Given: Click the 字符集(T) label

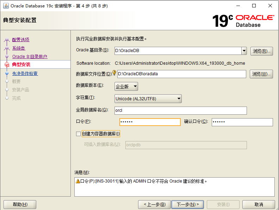Looking at the screenshot, I should coord(86,97).
